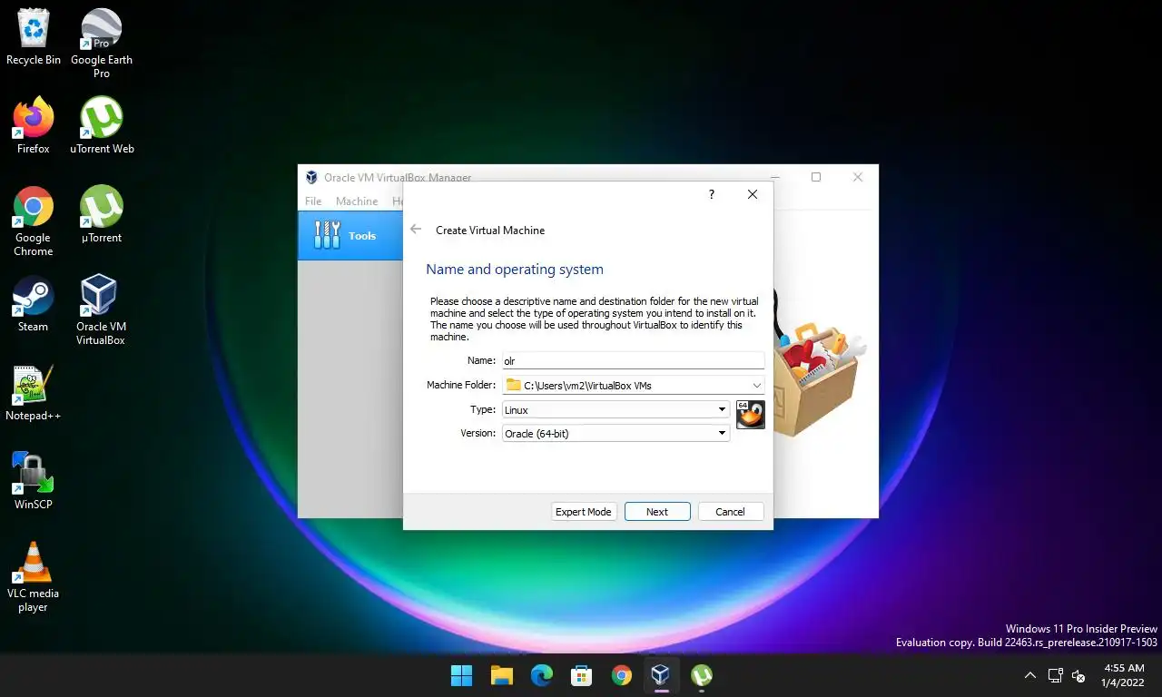Open Microsoft Edge from the taskbar
1162x697 pixels.
(x=542, y=675)
